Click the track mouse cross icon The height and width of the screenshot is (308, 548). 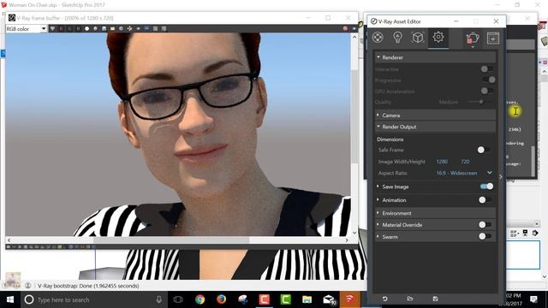click(129, 28)
